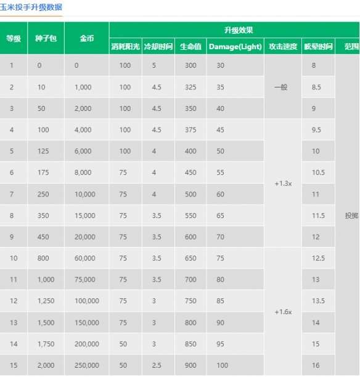
Task: Click the Damage(Light) column header
Action: (x=235, y=46)
